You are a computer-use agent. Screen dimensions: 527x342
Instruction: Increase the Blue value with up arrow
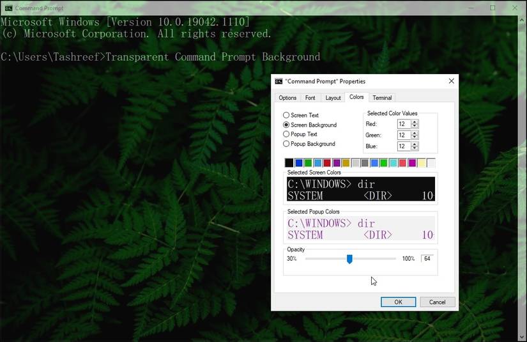tap(415, 144)
